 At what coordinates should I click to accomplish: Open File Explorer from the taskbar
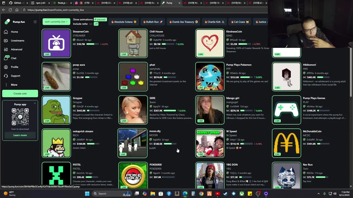153,194
